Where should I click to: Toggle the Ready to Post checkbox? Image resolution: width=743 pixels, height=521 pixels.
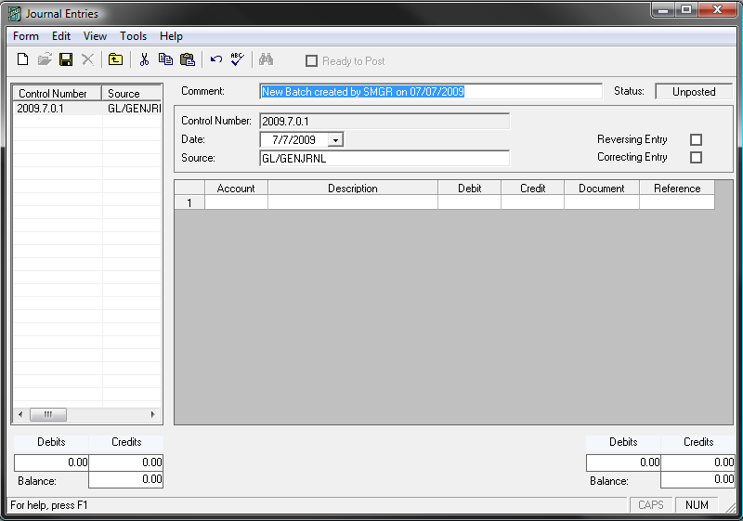tap(312, 61)
